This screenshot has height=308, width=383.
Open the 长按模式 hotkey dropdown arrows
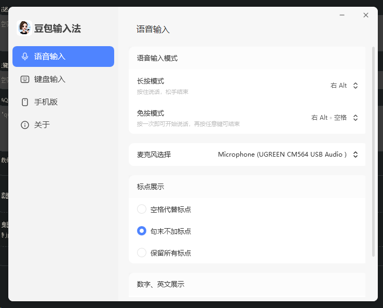pos(355,86)
